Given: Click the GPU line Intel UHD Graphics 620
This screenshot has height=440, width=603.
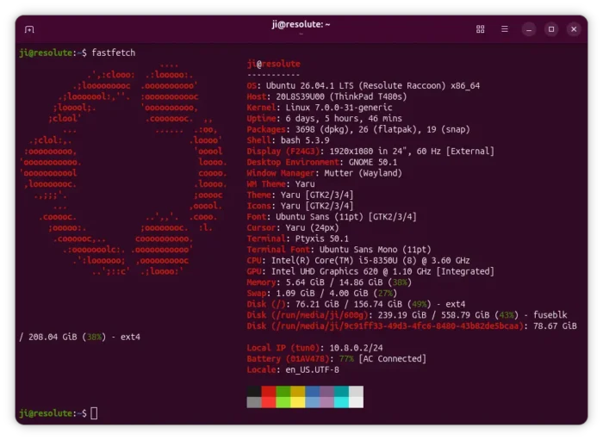Looking at the screenshot, I should coord(370,271).
